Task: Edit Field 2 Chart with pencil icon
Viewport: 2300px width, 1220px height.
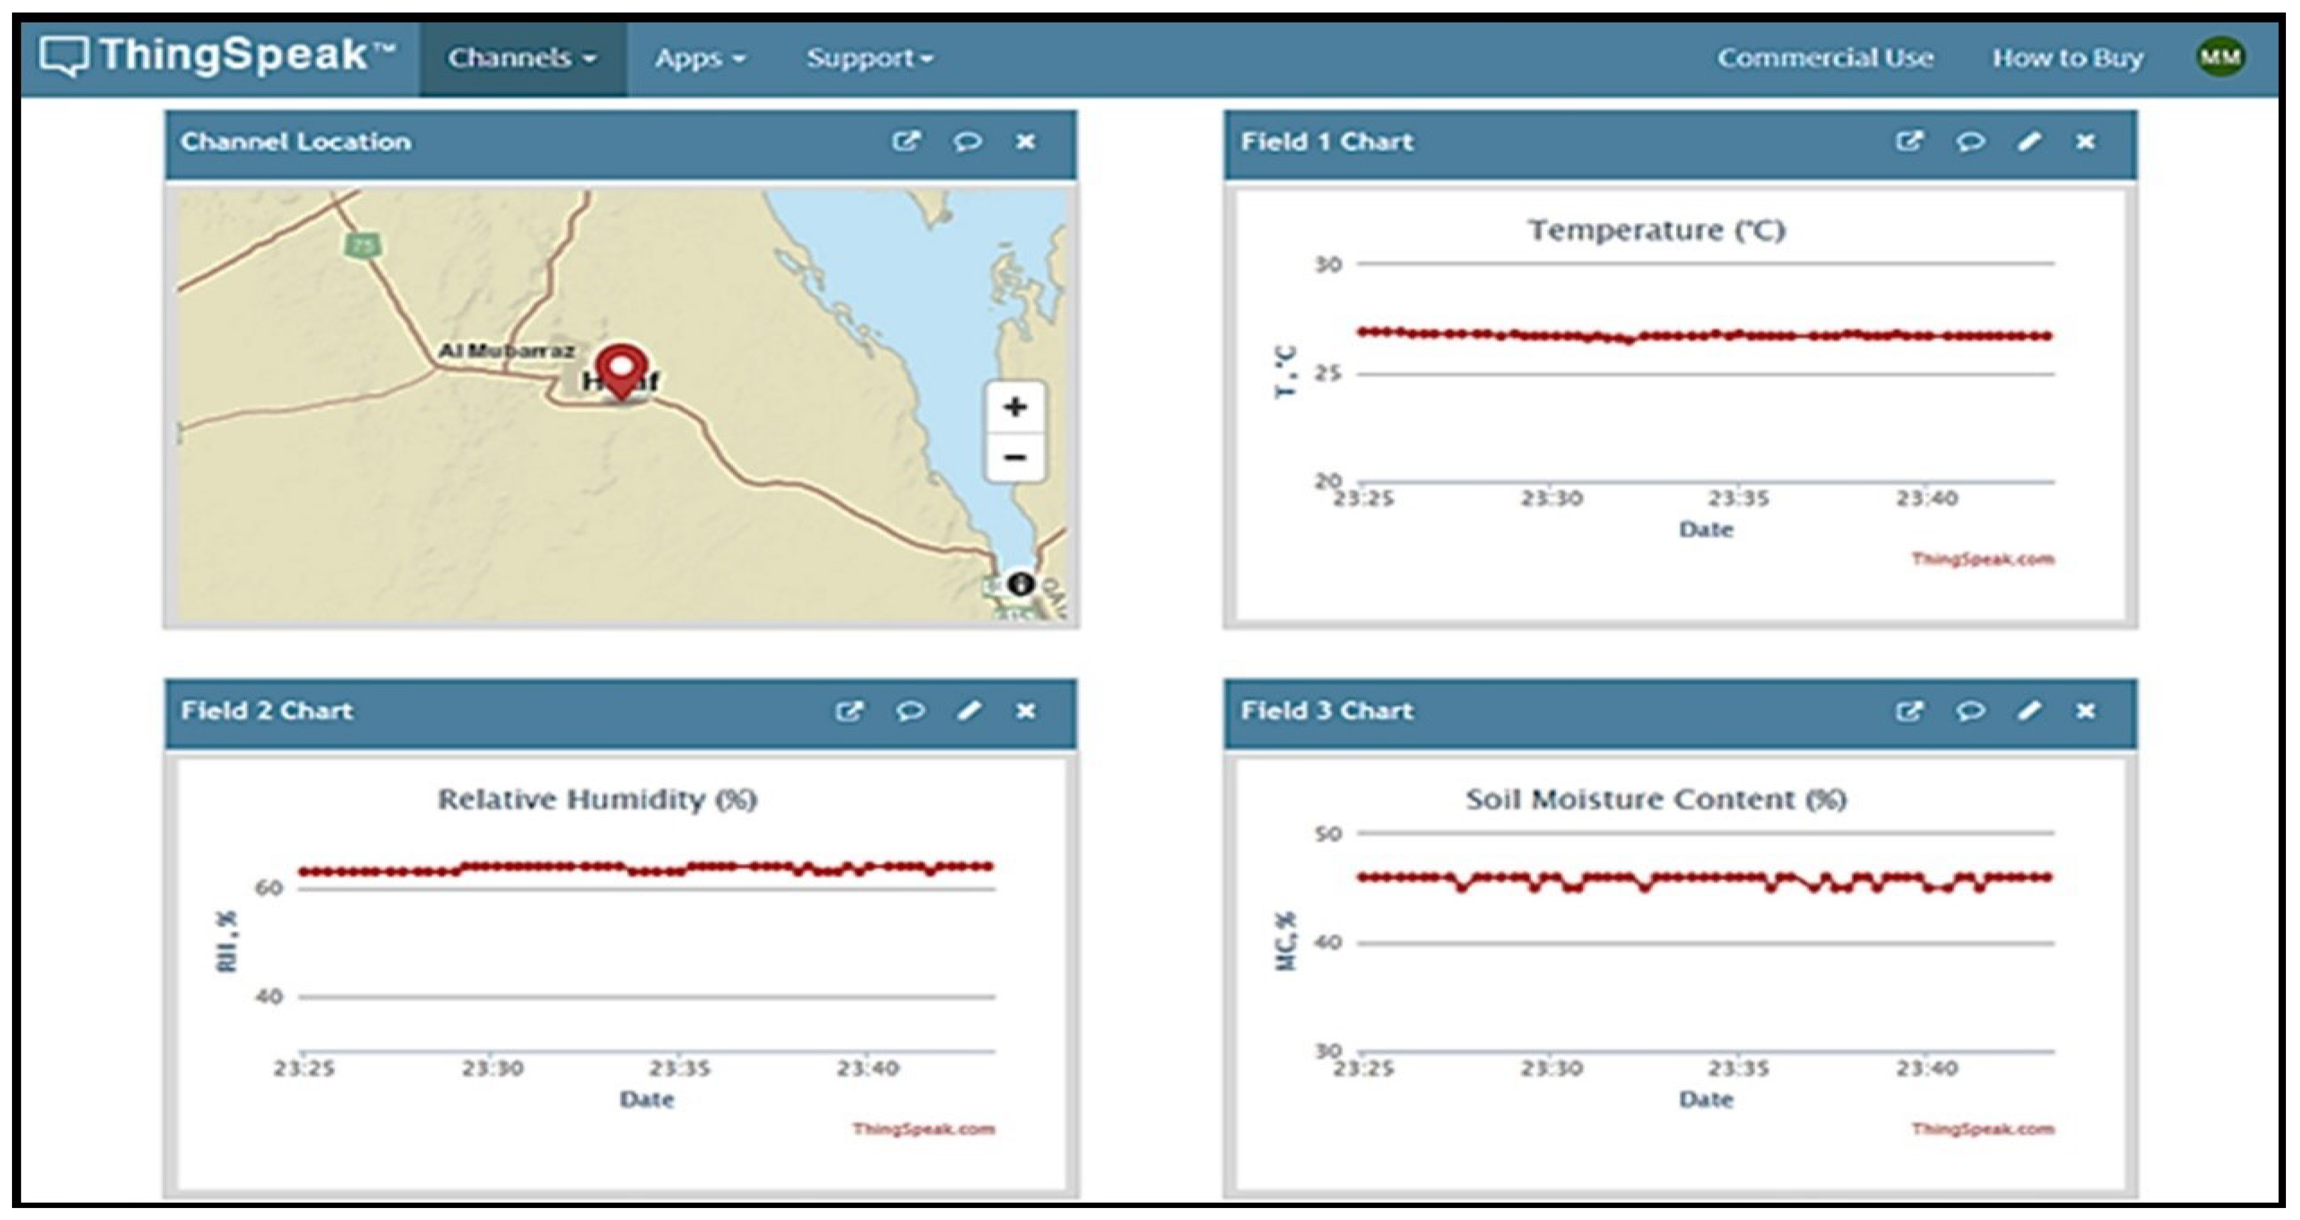Action: pyautogui.click(x=970, y=711)
